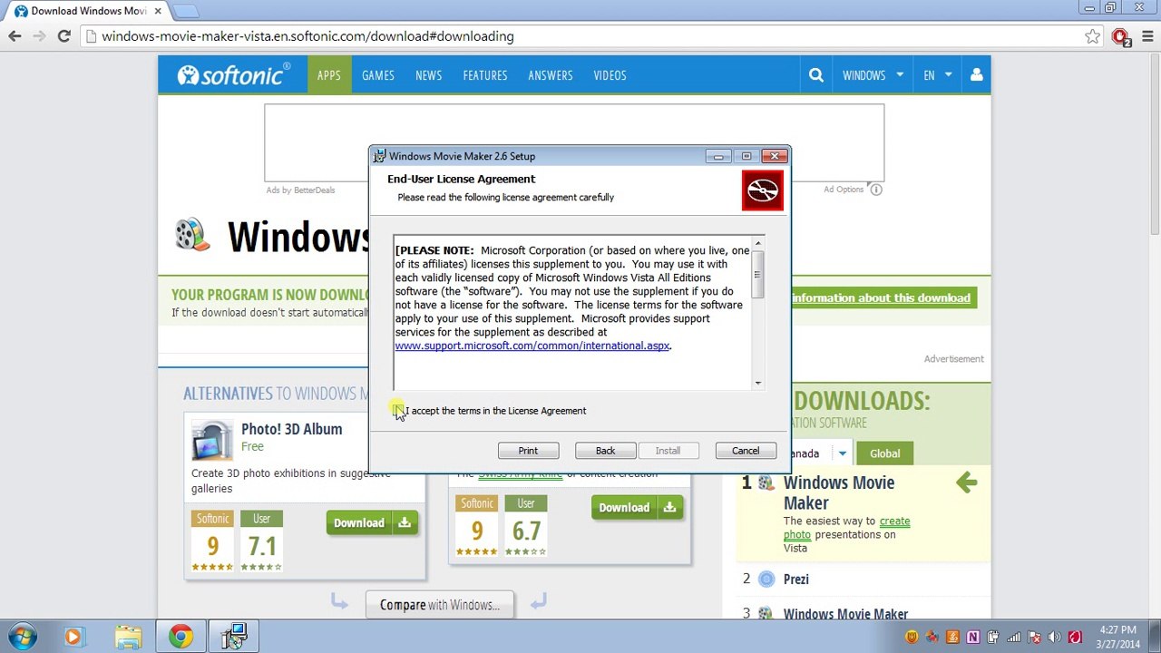The image size is (1161, 653).
Task: Open a new browser tab
Action: tap(184, 11)
